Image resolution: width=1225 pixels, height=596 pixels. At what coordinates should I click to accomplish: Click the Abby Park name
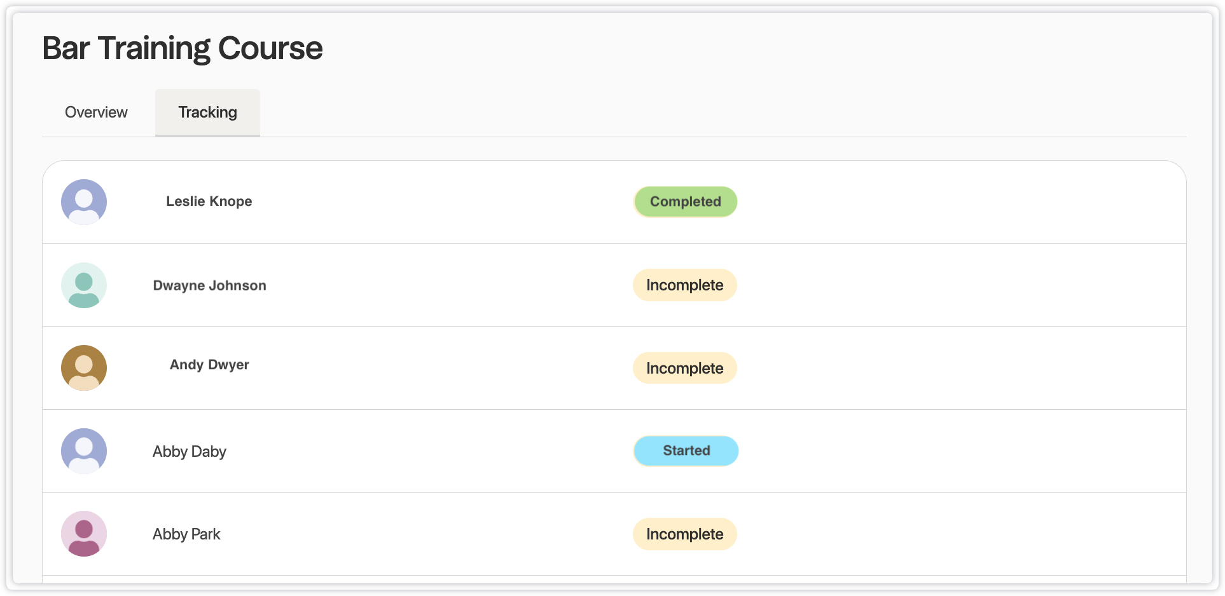(x=186, y=534)
